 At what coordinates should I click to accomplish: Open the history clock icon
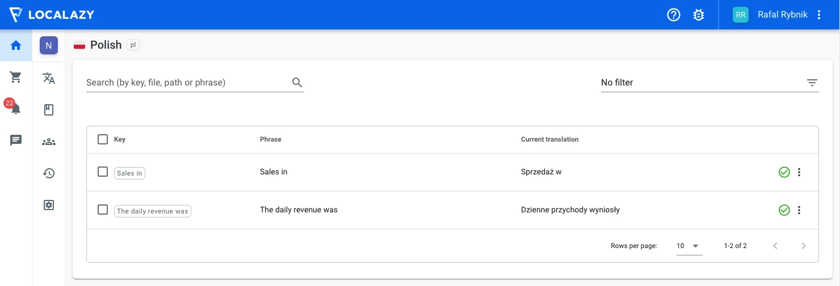coord(49,173)
